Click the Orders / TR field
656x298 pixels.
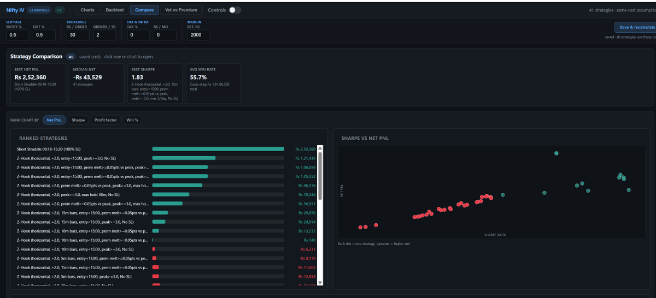104,35
